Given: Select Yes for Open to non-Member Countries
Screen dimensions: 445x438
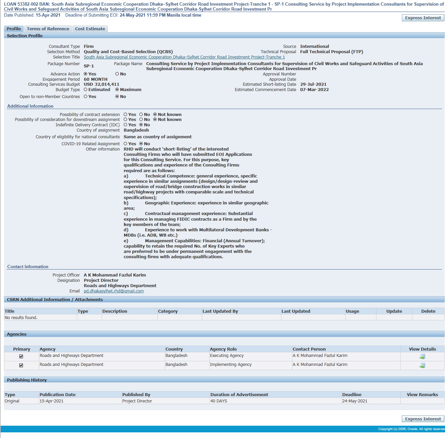Looking at the screenshot, I should (85, 97).
